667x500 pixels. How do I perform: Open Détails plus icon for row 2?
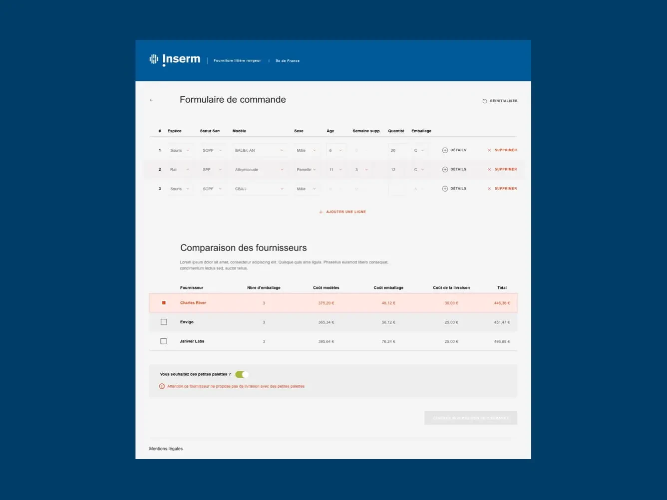click(x=445, y=170)
